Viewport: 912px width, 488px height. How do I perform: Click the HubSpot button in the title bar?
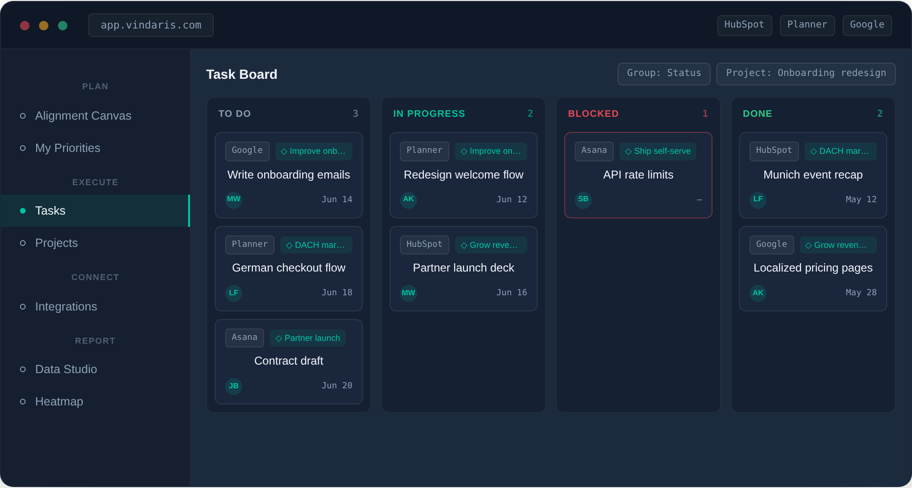(744, 25)
